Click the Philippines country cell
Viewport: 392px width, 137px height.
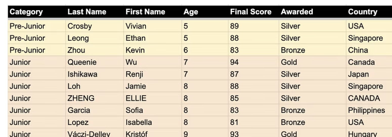[x=366, y=110]
